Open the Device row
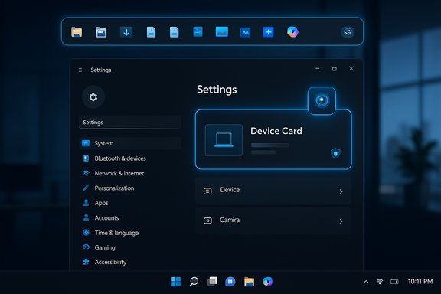 [273, 191]
